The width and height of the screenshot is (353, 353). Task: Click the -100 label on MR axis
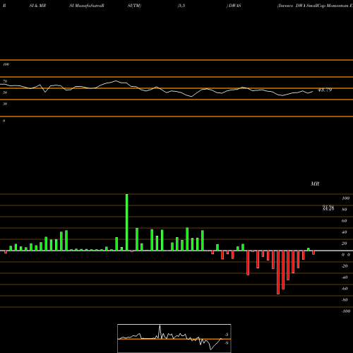coord(345,311)
